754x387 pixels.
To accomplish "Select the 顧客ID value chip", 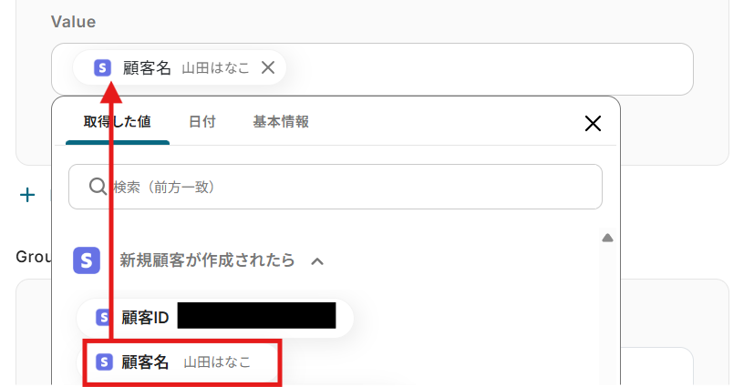I will pos(215,318).
